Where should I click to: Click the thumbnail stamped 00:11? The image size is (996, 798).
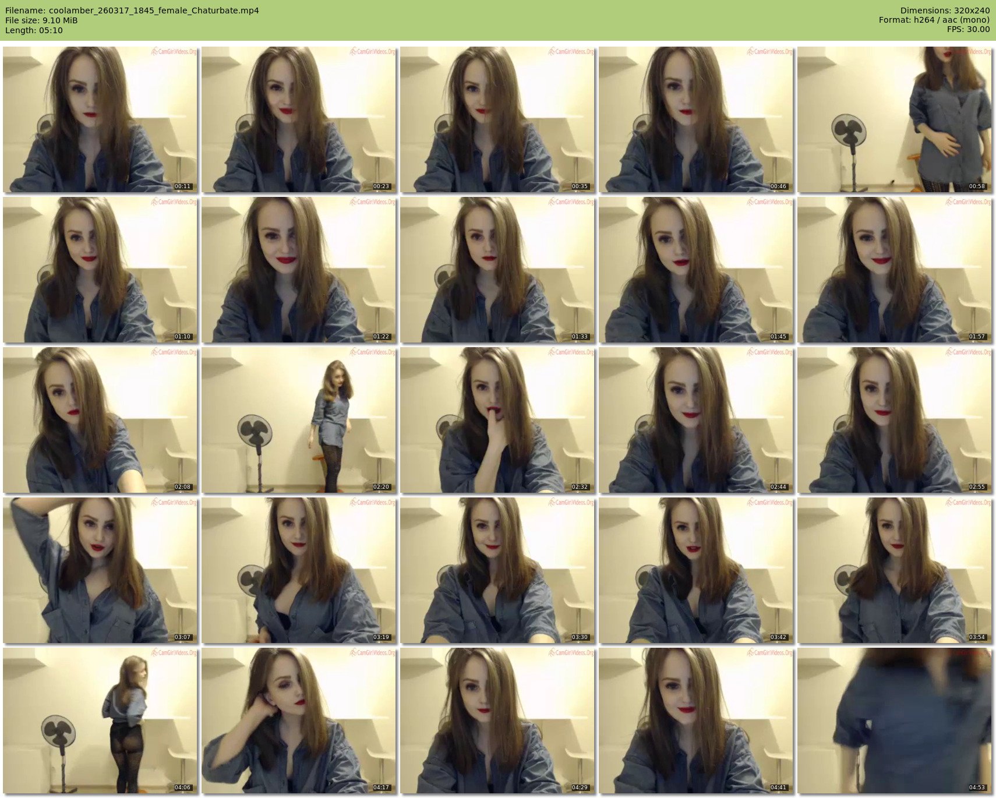point(100,119)
